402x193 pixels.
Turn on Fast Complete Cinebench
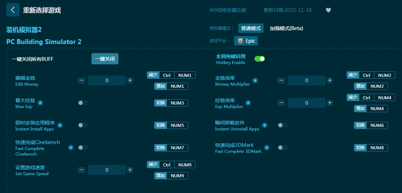[x=83, y=148]
